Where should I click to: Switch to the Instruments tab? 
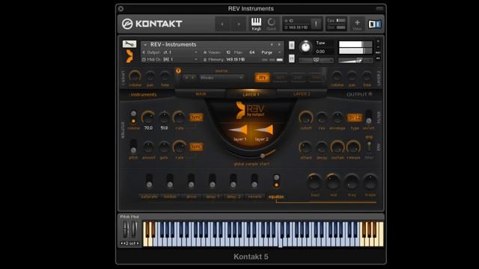(x=143, y=95)
